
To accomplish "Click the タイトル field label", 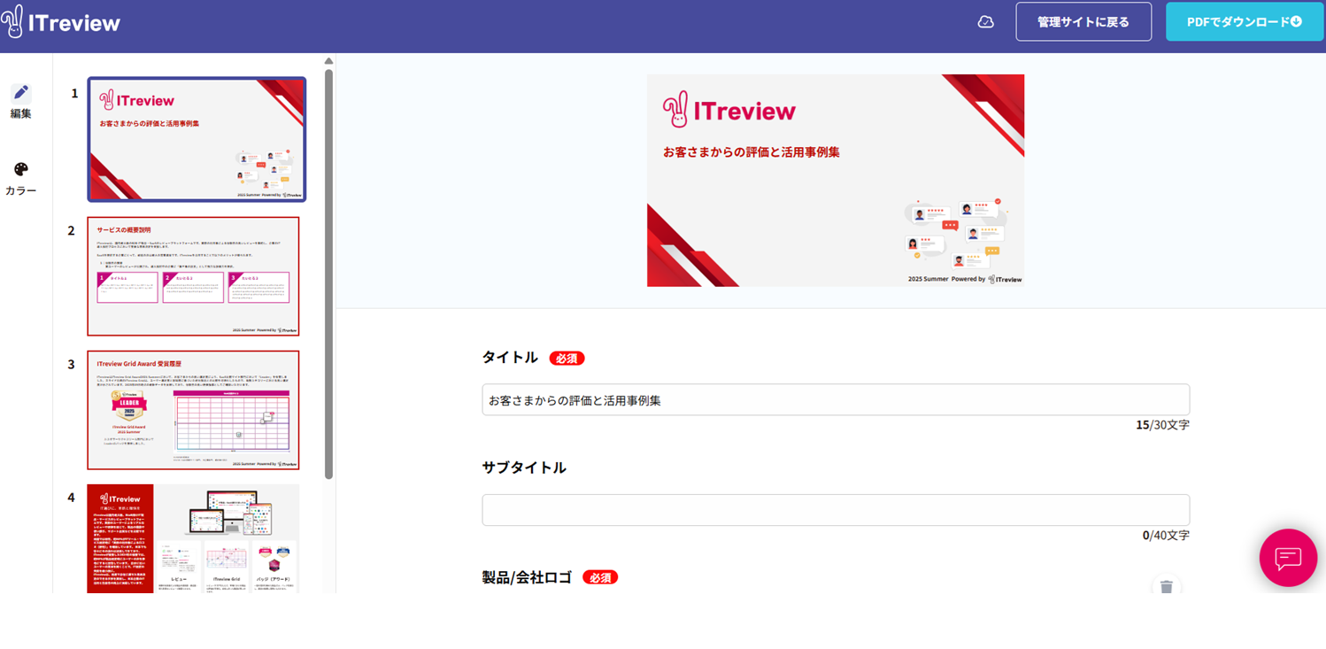I will click(x=510, y=358).
